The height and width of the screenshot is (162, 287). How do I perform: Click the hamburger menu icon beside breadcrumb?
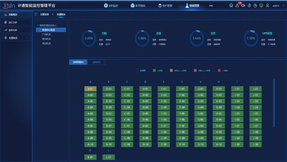pyautogui.click(x=36, y=14)
